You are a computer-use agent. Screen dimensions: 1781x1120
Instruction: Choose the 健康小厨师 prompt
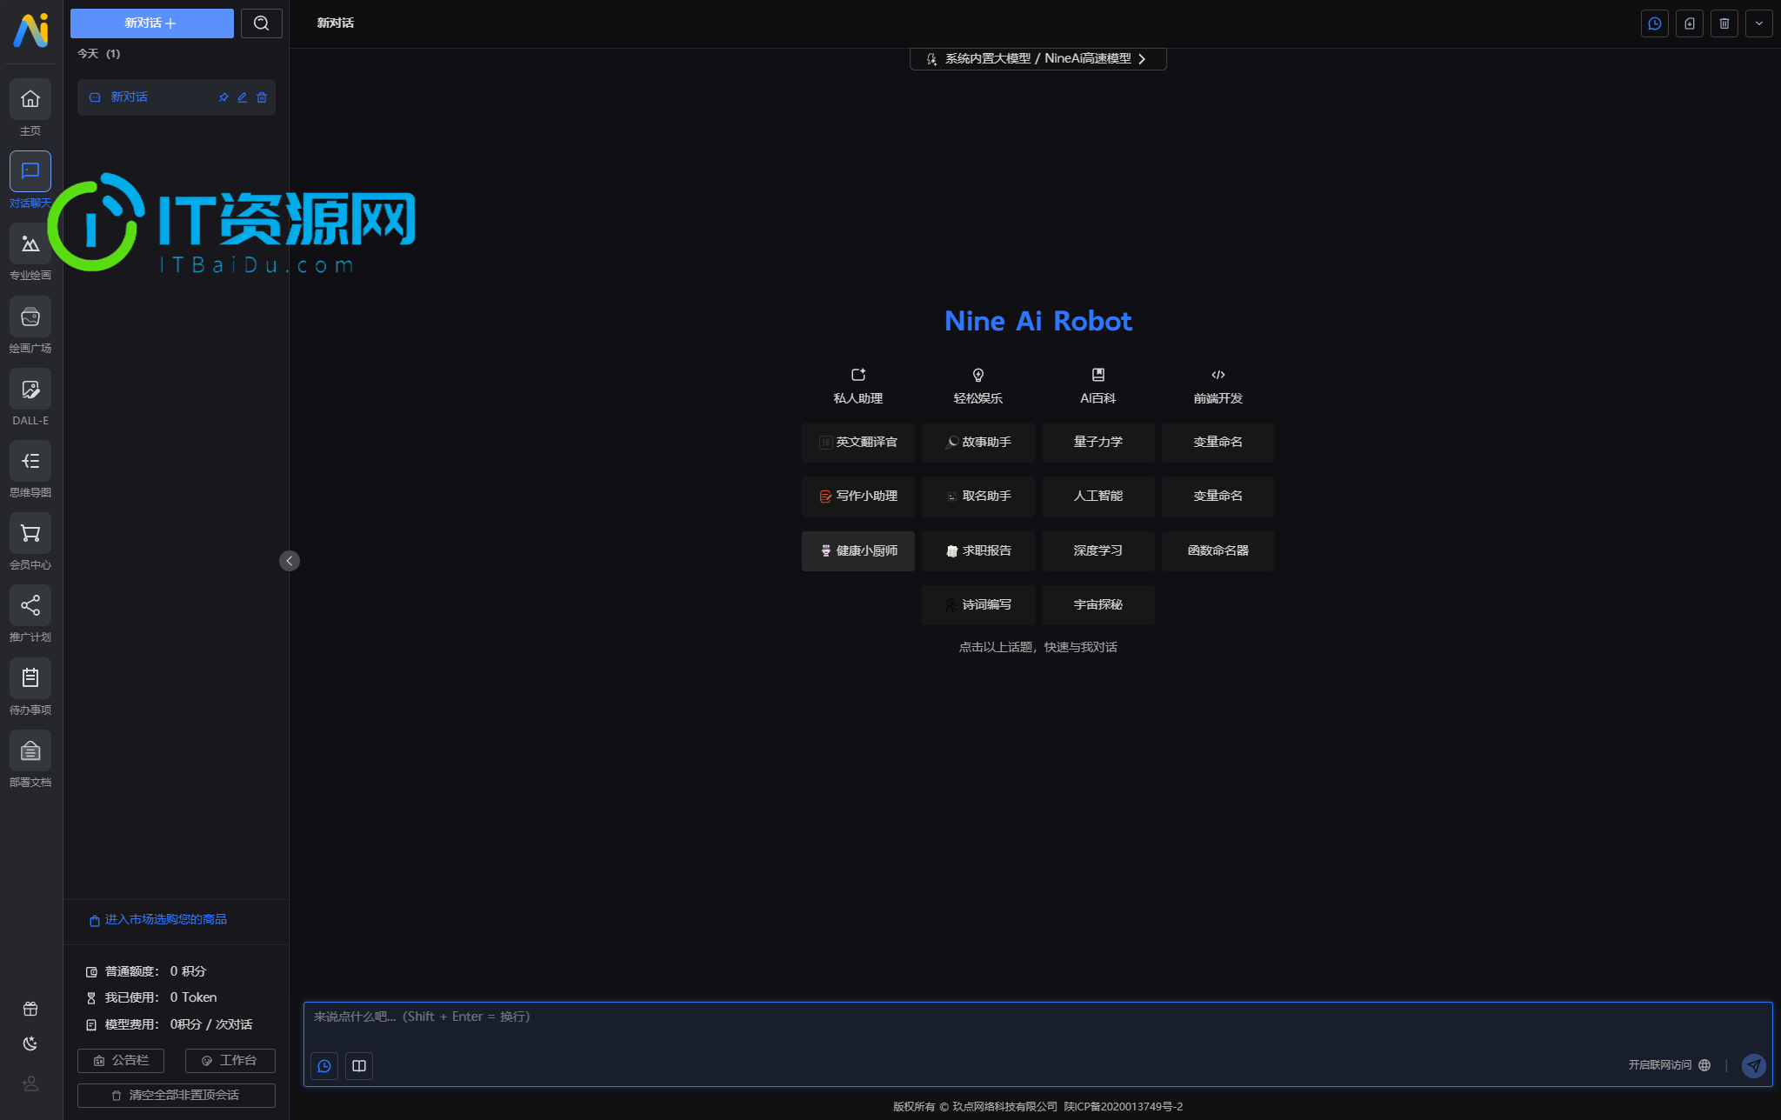(858, 551)
